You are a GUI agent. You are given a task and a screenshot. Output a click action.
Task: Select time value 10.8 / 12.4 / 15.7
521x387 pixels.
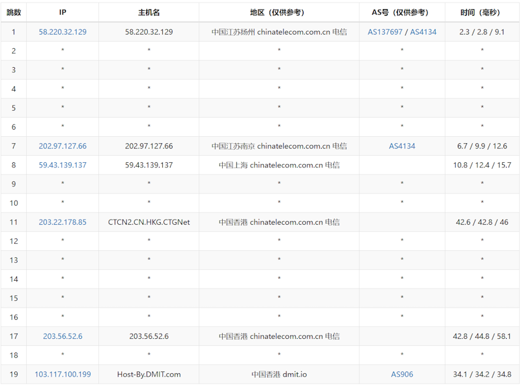coord(482,165)
